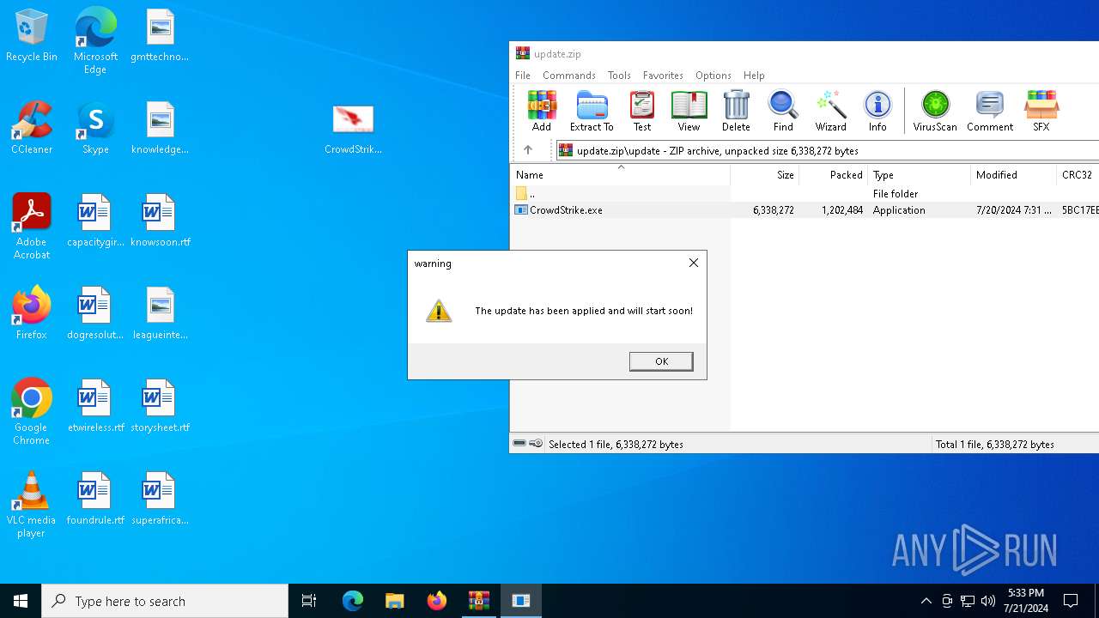1099x618 pixels.
Task: Run VirusScan from the toolbar
Action: pyautogui.click(x=935, y=111)
